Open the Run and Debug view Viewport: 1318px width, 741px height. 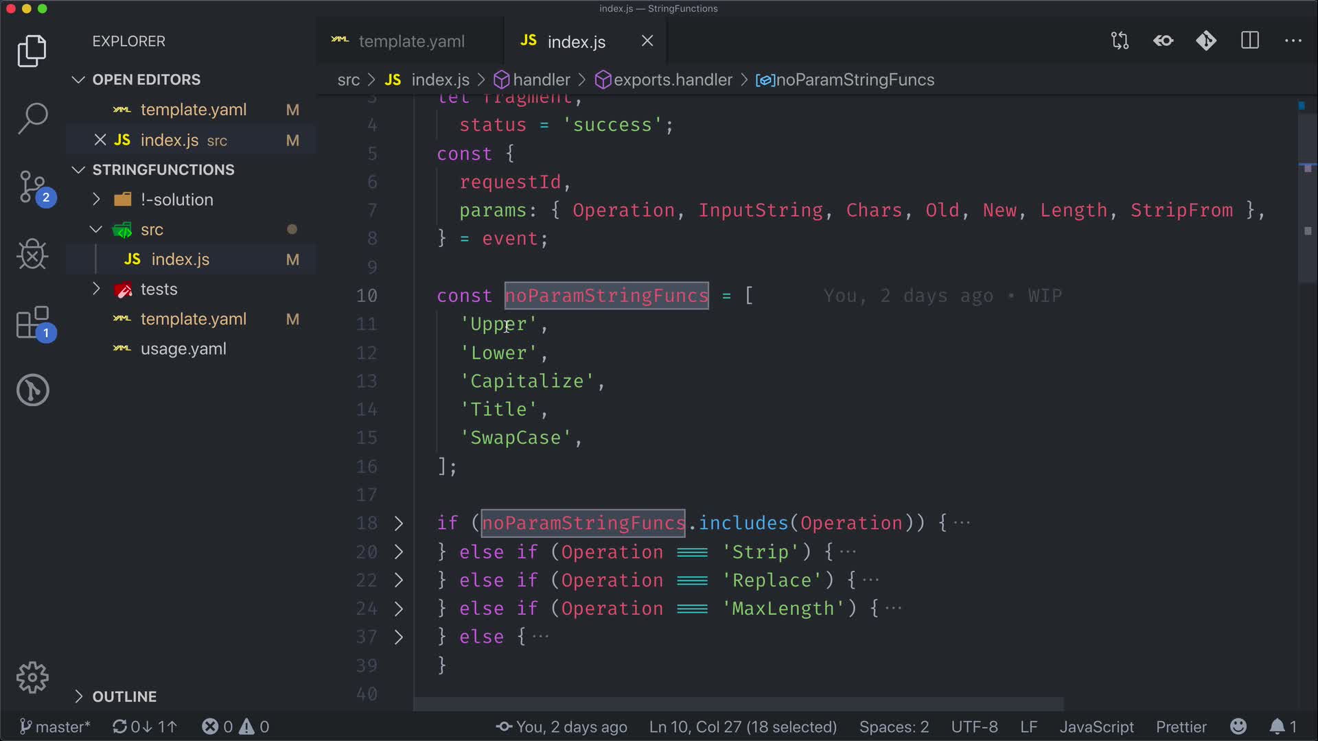tap(32, 255)
